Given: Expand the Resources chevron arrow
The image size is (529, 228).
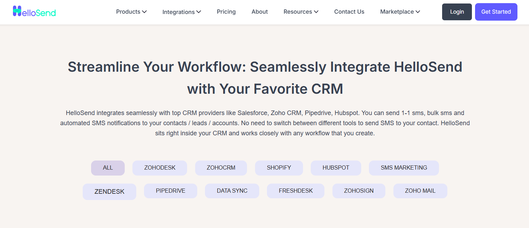Looking at the screenshot, I should 316,12.
